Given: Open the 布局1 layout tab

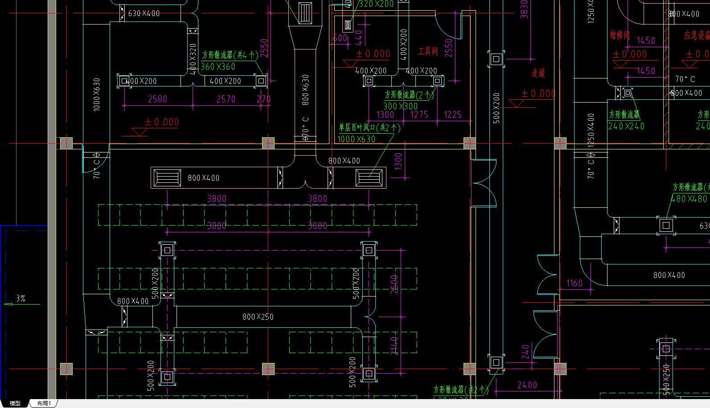Looking at the screenshot, I should (x=44, y=403).
